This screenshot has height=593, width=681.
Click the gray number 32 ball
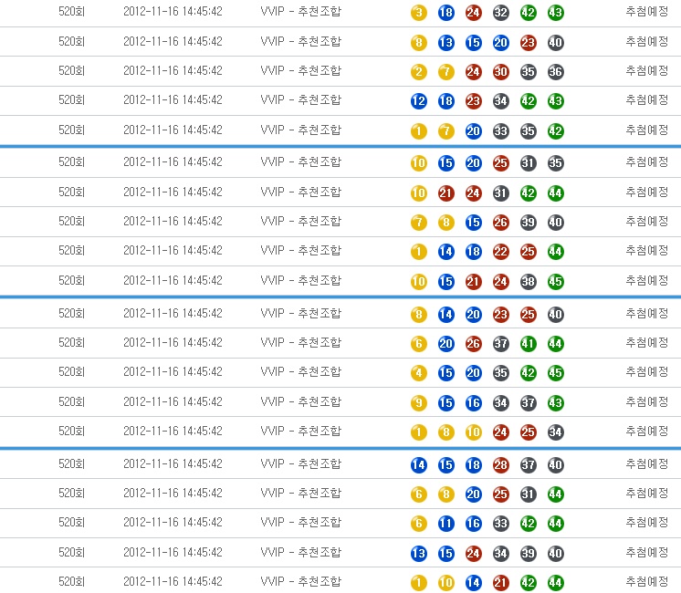tap(501, 13)
